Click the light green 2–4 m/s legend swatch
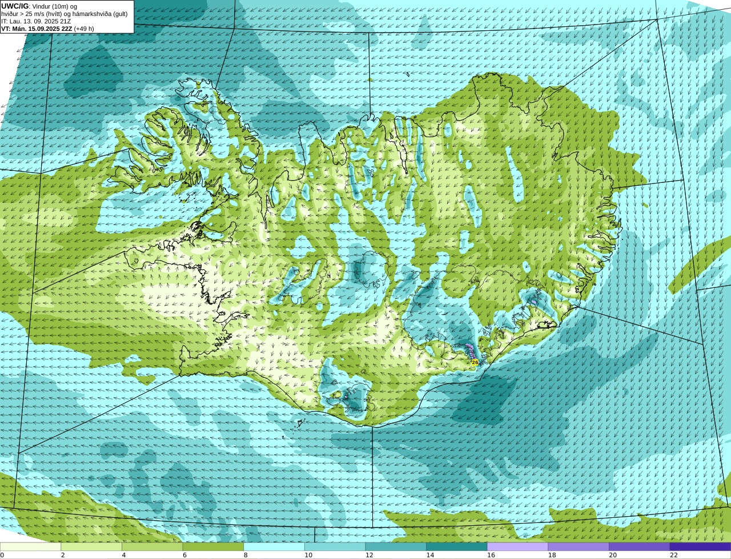 pyautogui.click(x=91, y=546)
